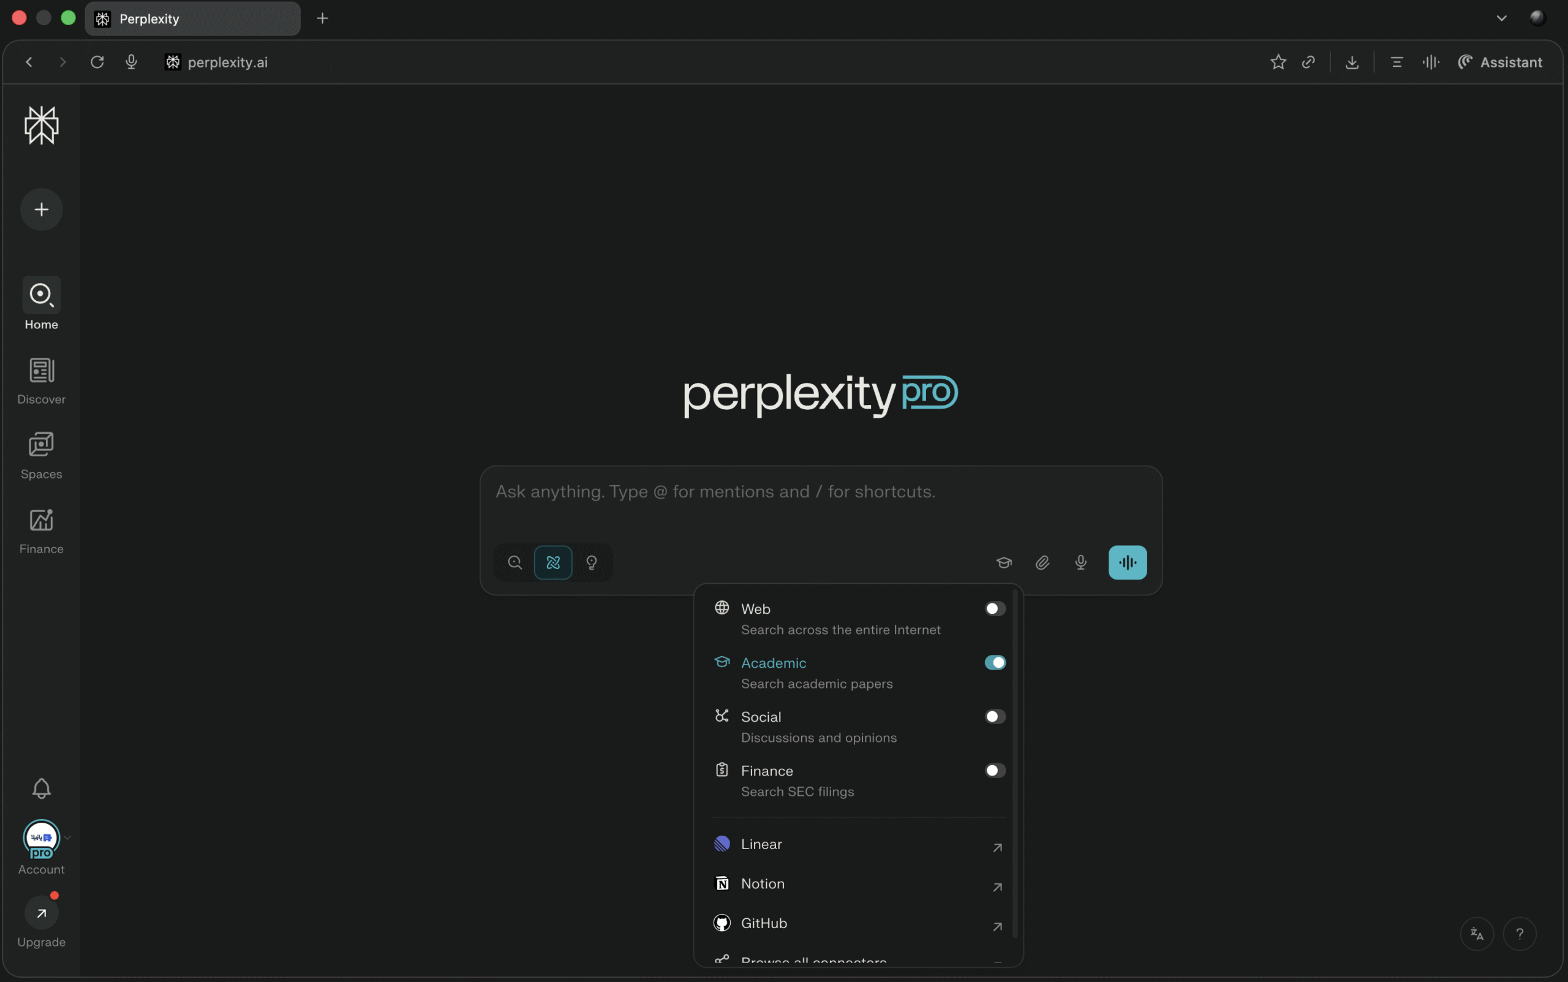Enable the Web search source toggle
This screenshot has height=982, width=1568.
pos(995,608)
